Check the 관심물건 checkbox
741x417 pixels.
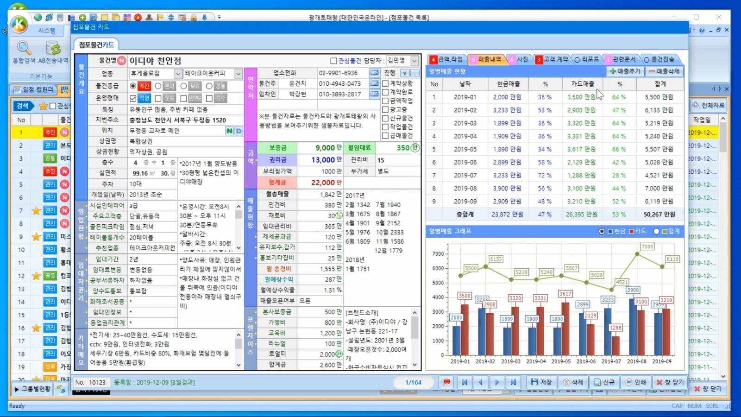[x=333, y=61]
